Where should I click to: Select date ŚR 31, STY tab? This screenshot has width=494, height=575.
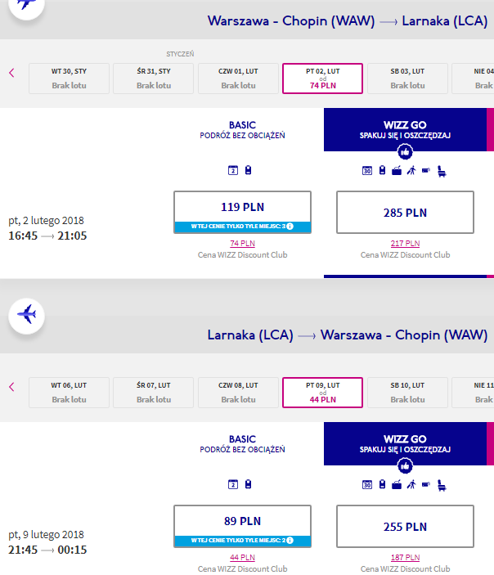coord(153,79)
